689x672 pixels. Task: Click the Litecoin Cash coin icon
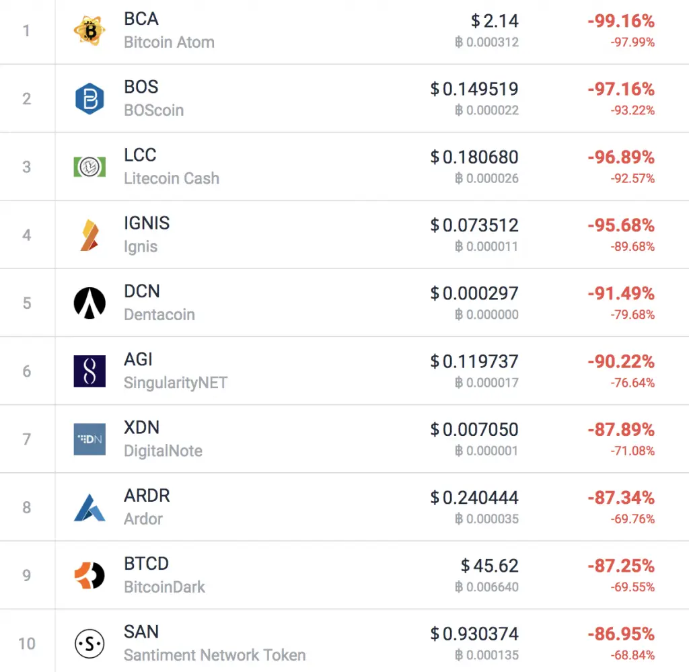(89, 165)
